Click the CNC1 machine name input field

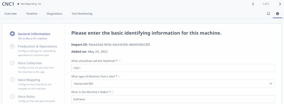173,68
